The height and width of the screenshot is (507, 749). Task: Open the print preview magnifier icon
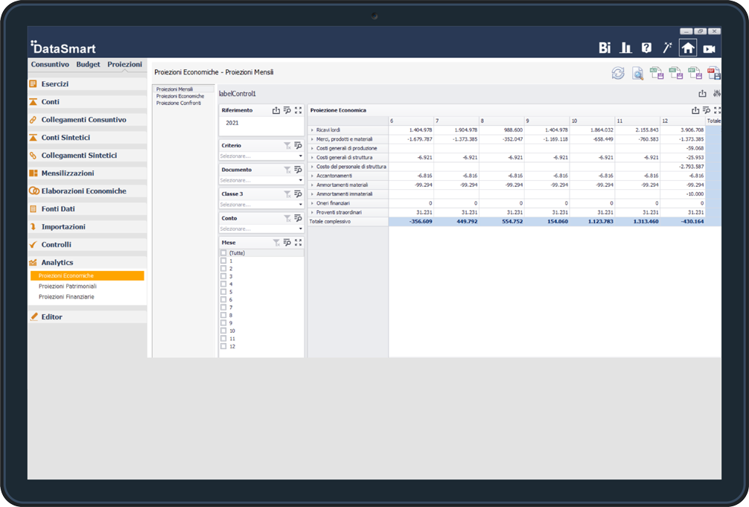(637, 73)
